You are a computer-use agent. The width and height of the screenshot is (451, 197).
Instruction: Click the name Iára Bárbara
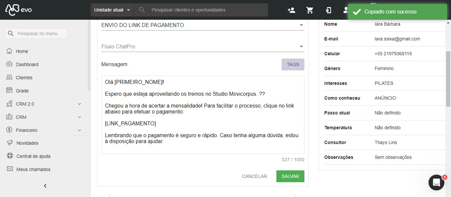(387, 24)
